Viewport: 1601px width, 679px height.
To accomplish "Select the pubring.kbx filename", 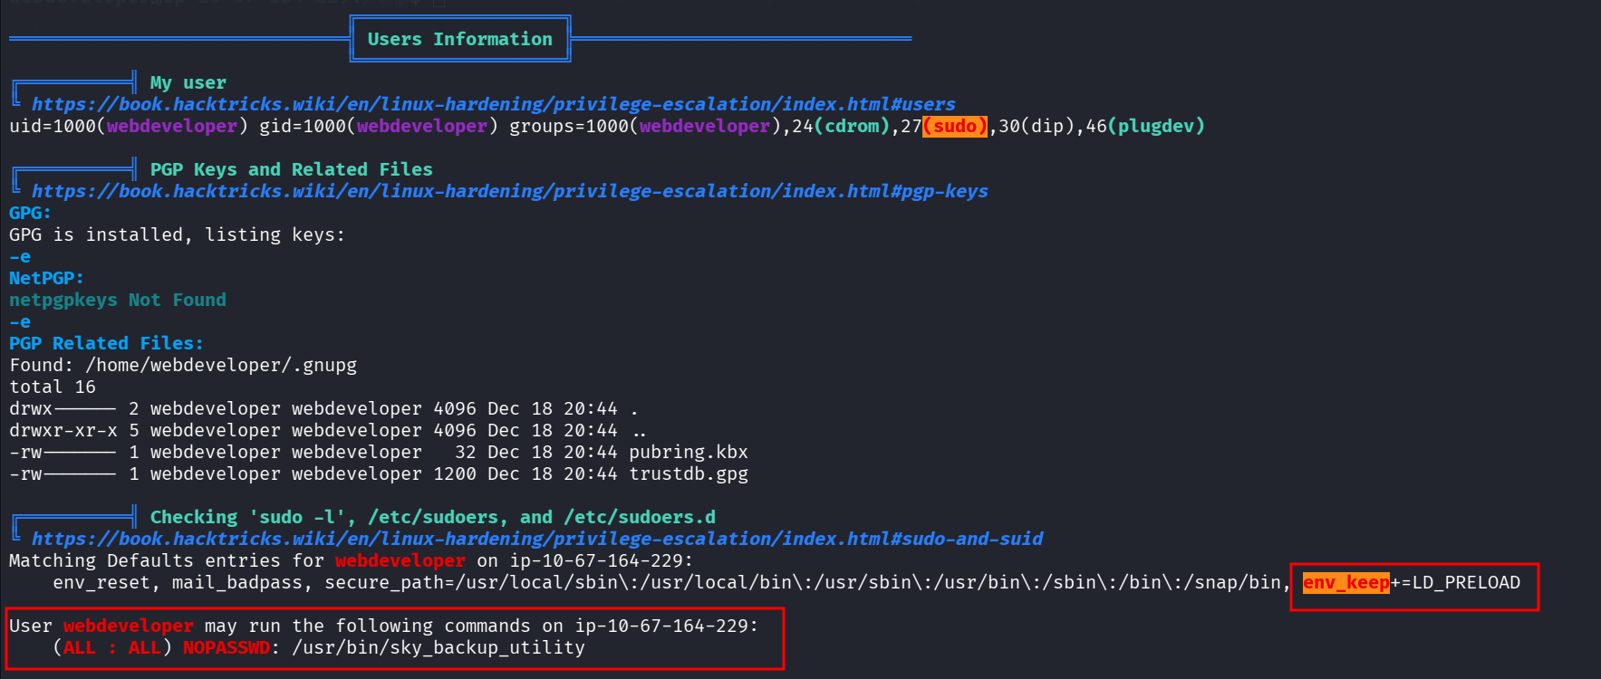I will [688, 452].
